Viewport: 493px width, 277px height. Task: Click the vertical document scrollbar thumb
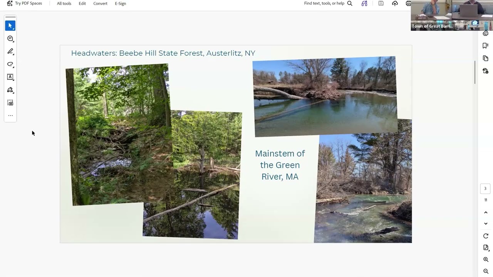475,72
